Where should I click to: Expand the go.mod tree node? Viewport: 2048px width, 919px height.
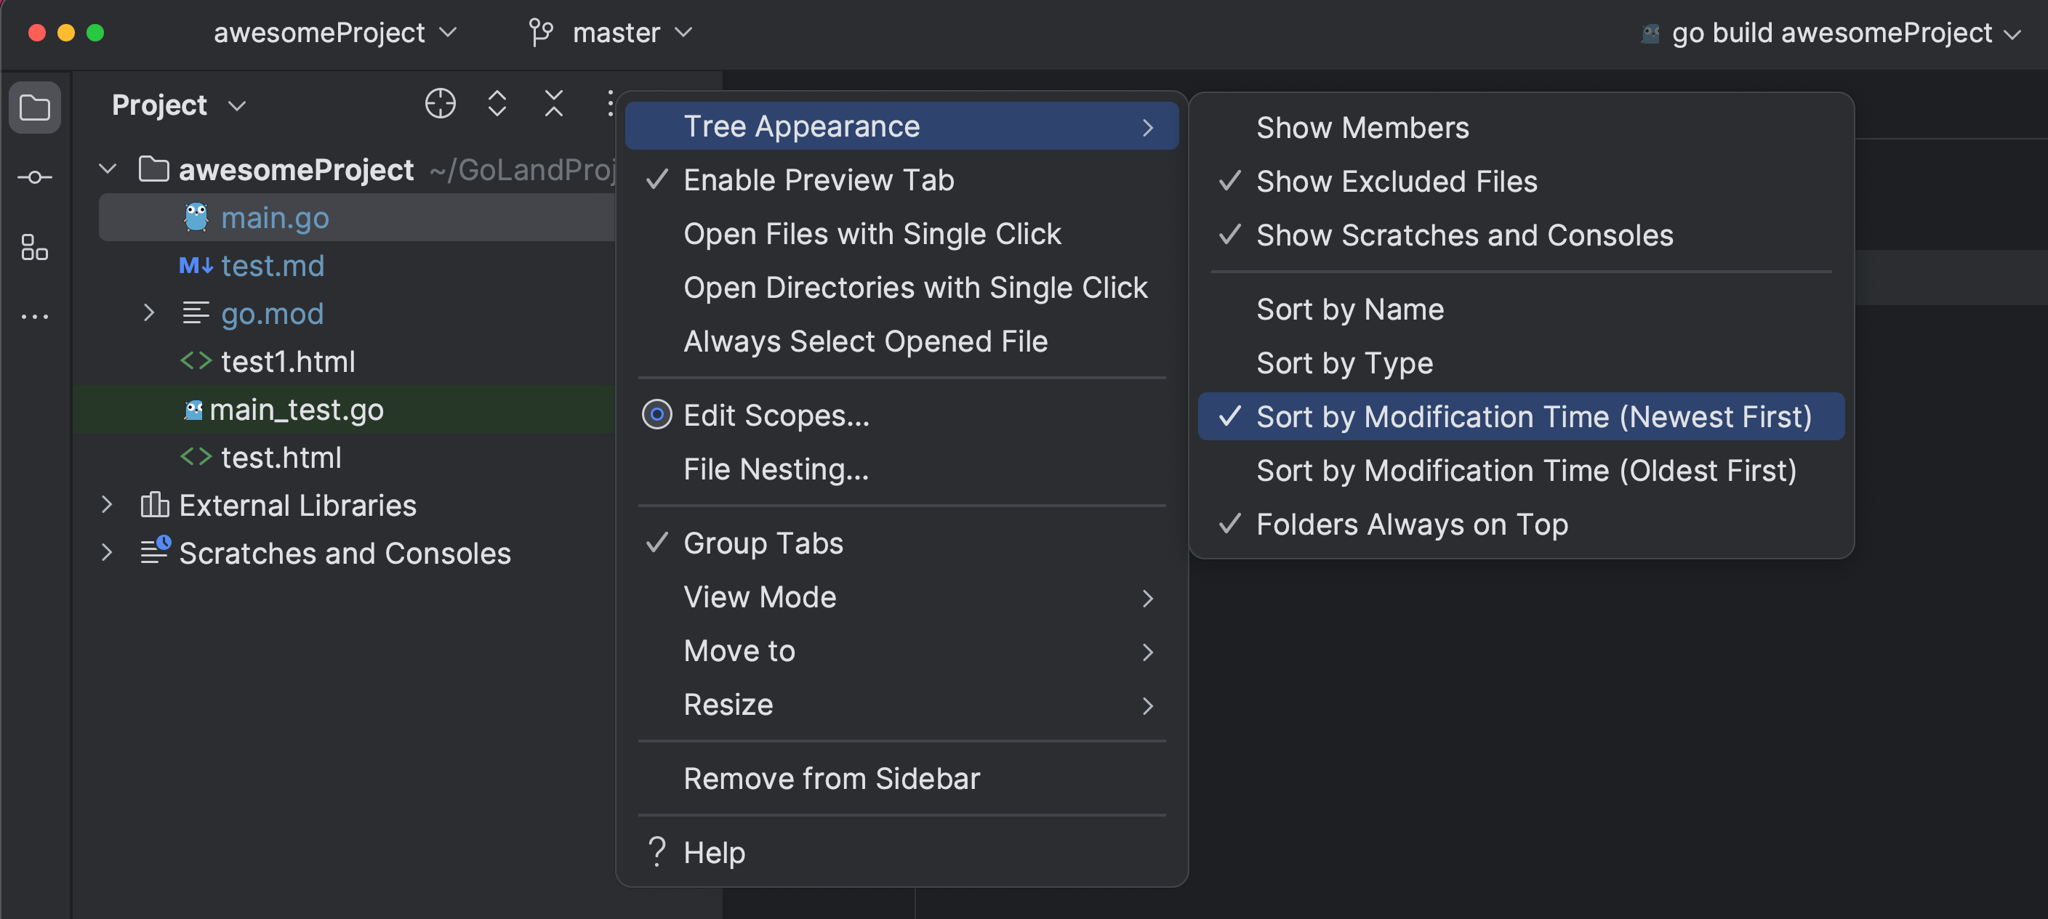tap(148, 313)
